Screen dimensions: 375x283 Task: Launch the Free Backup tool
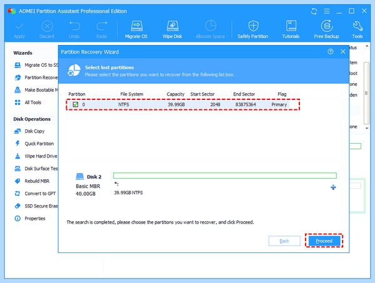326,30
